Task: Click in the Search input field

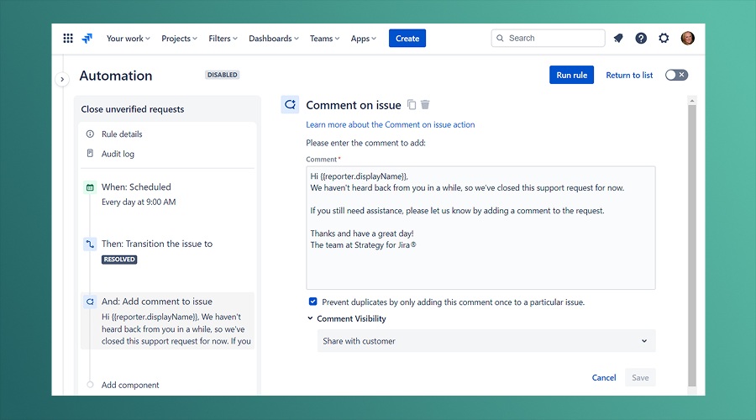Action: point(548,38)
